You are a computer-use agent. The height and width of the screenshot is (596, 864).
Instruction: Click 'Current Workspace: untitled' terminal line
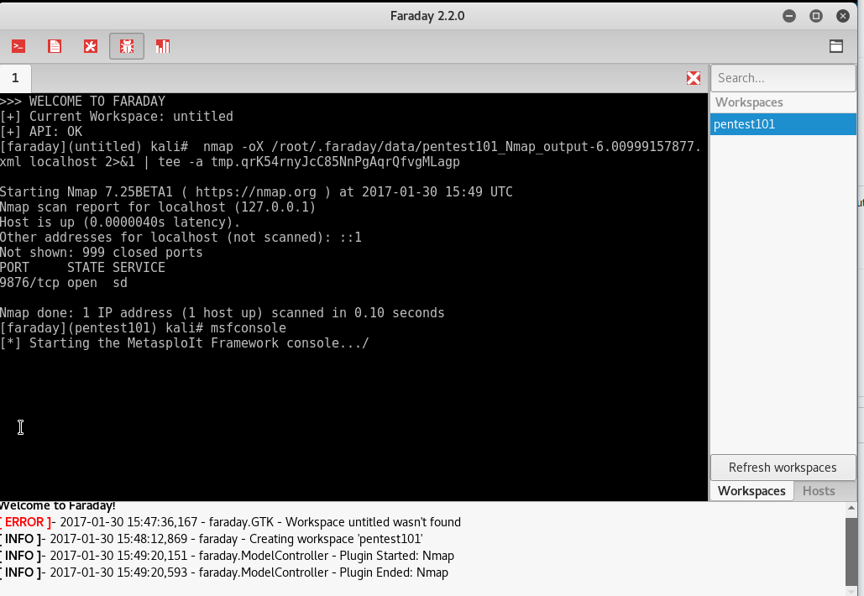[x=117, y=116]
